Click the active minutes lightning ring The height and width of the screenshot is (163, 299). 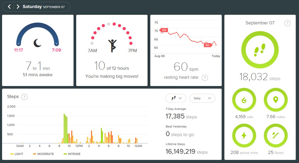[244, 136]
